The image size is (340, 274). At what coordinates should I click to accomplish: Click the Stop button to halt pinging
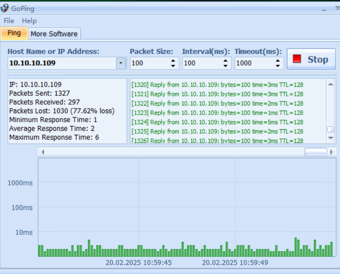click(311, 59)
